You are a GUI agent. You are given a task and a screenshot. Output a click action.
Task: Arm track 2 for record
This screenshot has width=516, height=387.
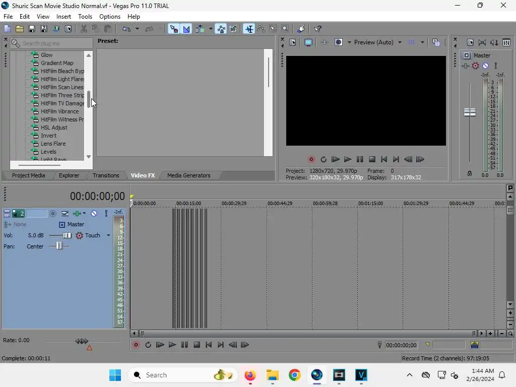tap(52, 214)
